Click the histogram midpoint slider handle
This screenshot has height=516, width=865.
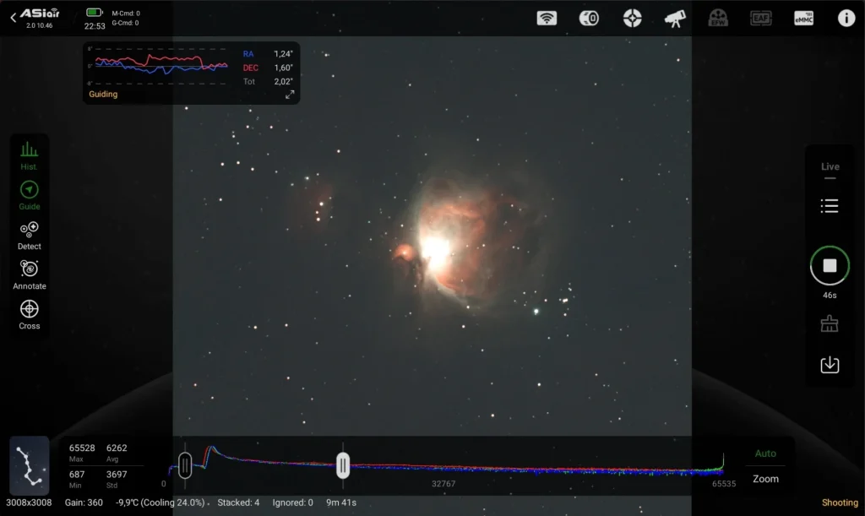(x=343, y=464)
